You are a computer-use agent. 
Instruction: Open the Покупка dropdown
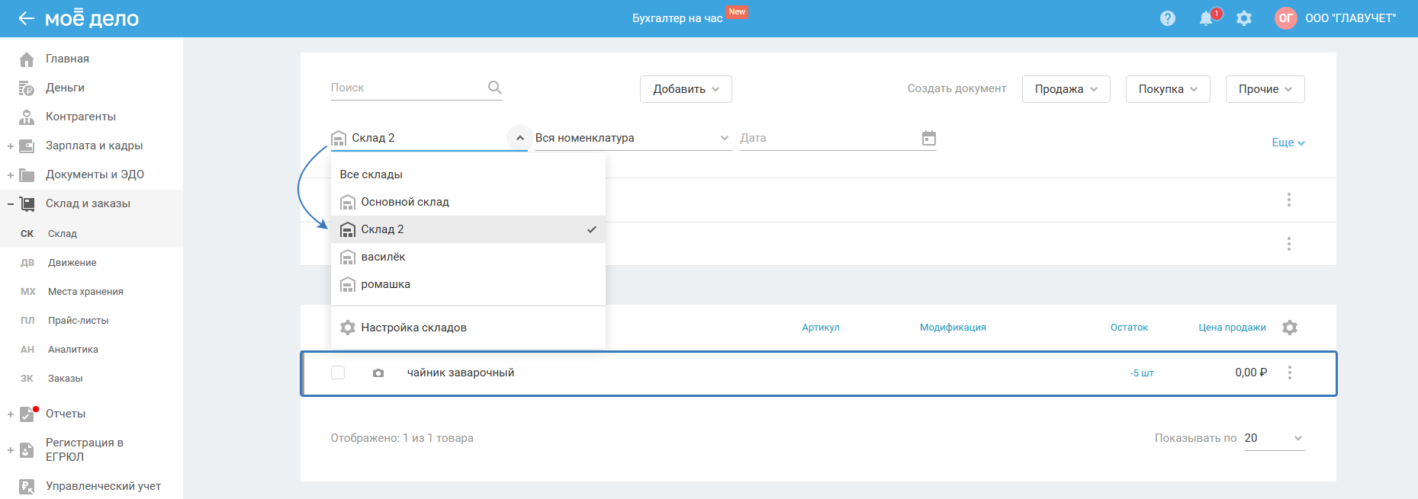pos(1168,89)
